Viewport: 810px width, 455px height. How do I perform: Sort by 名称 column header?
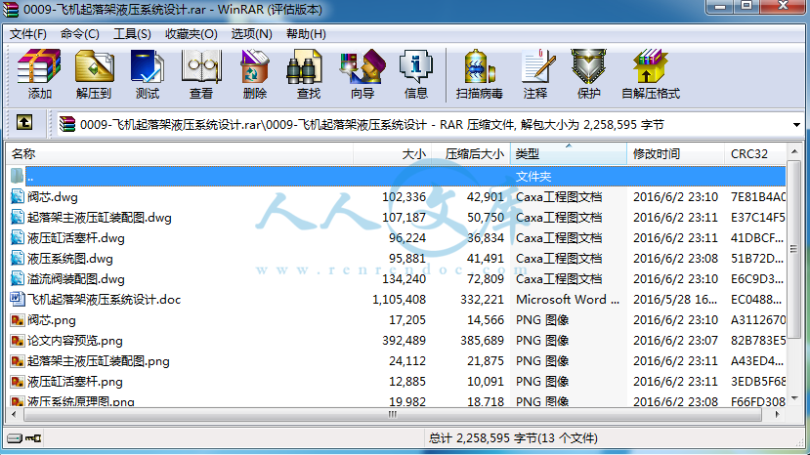coord(180,154)
